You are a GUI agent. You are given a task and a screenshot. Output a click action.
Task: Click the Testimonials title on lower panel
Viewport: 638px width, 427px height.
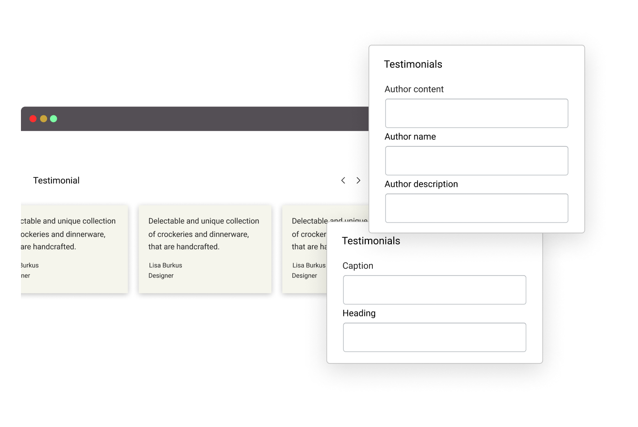click(x=371, y=241)
